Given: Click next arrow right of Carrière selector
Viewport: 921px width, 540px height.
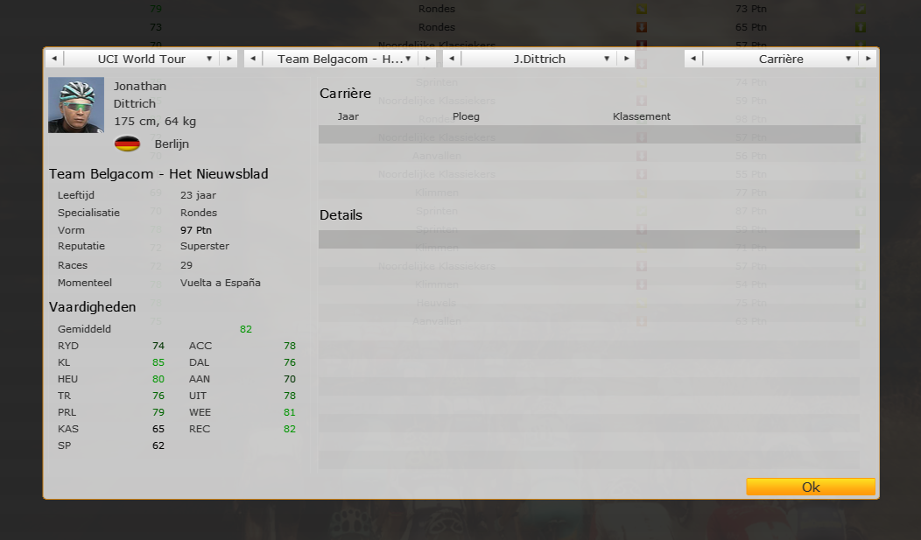Looking at the screenshot, I should pos(867,59).
